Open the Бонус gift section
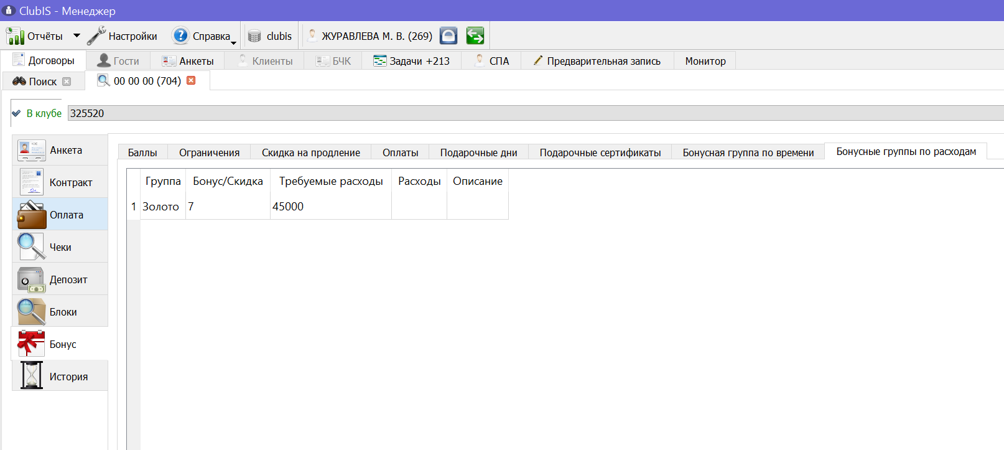The image size is (1004, 450). tap(60, 344)
